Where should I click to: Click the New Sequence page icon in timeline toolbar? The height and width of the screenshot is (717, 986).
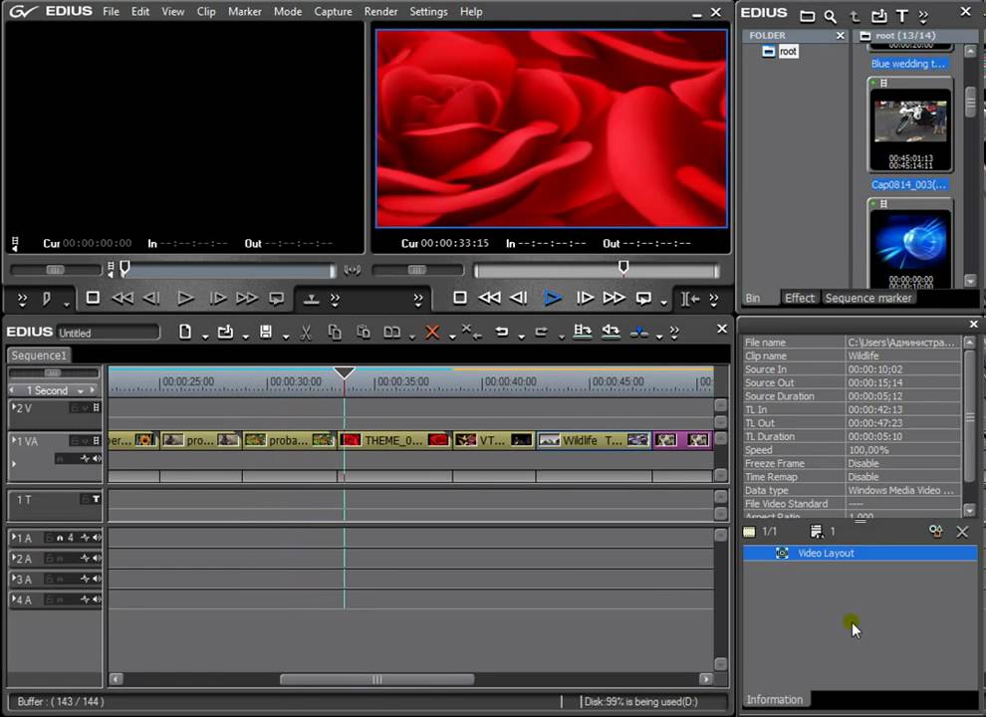[x=185, y=332]
